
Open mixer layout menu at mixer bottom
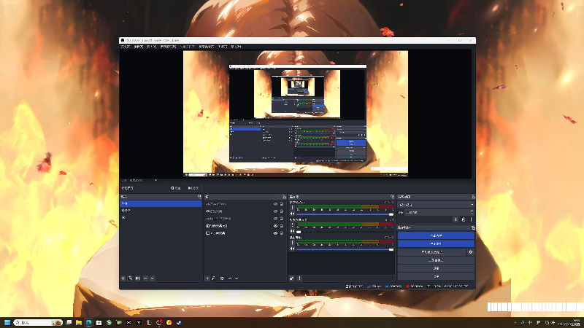click(x=299, y=278)
